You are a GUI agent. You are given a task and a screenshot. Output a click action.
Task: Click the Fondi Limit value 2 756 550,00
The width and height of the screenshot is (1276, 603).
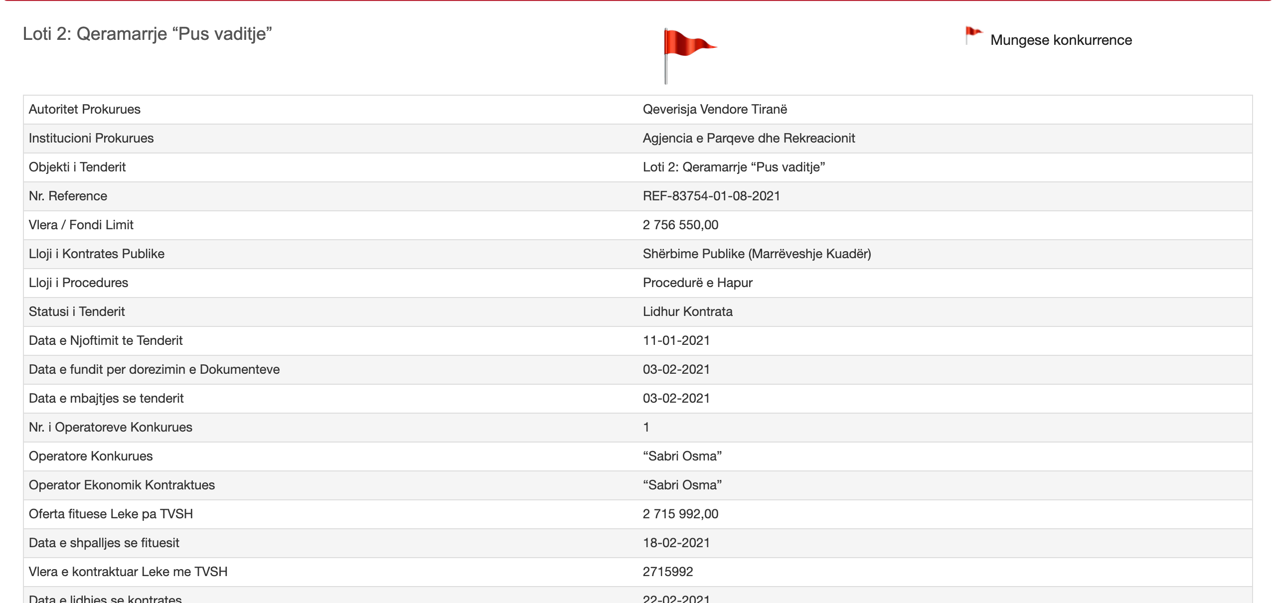(680, 225)
